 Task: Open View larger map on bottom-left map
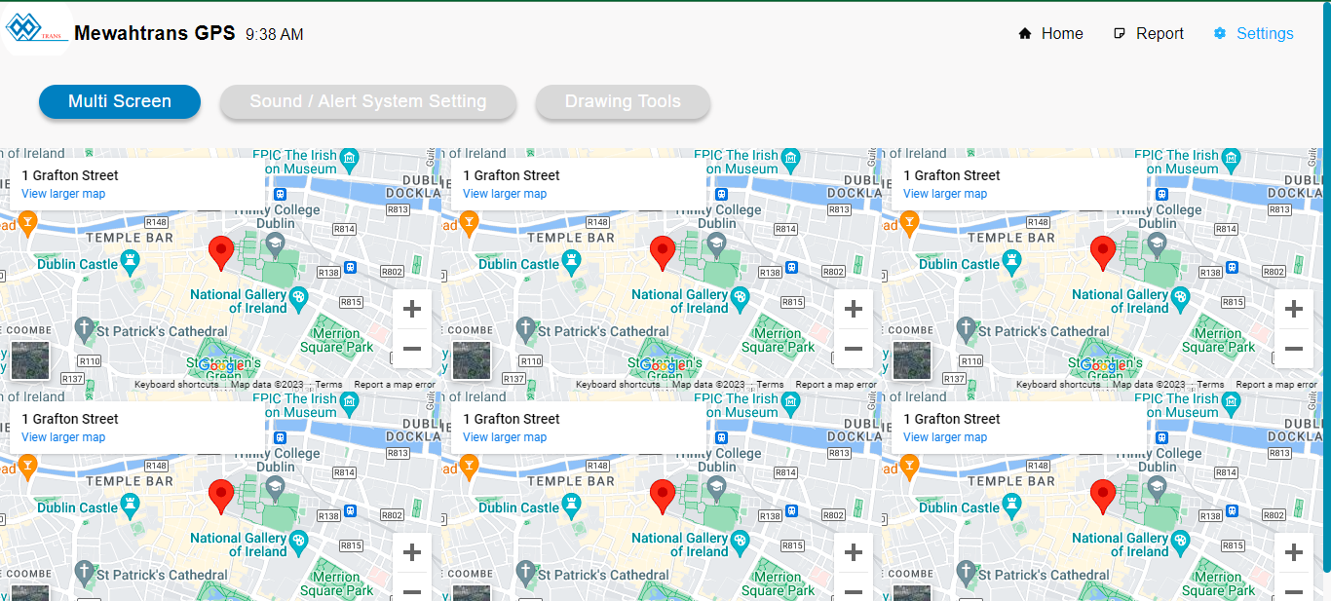click(x=63, y=437)
